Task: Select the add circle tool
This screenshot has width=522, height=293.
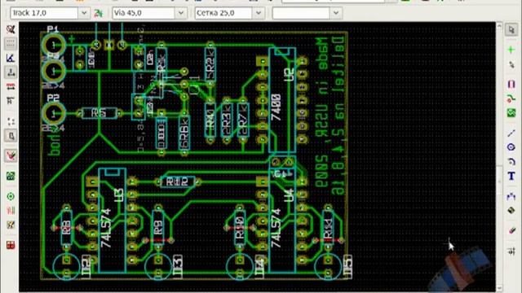Action: point(511,147)
